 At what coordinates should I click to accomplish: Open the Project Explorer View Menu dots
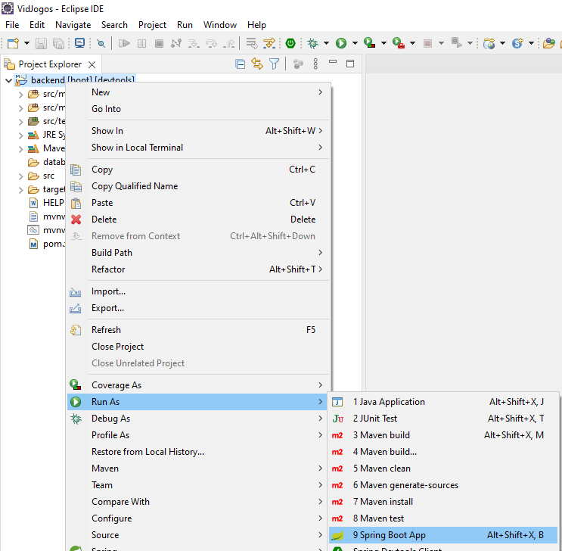tap(315, 64)
